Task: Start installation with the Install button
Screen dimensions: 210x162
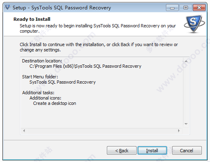Action: point(152,151)
